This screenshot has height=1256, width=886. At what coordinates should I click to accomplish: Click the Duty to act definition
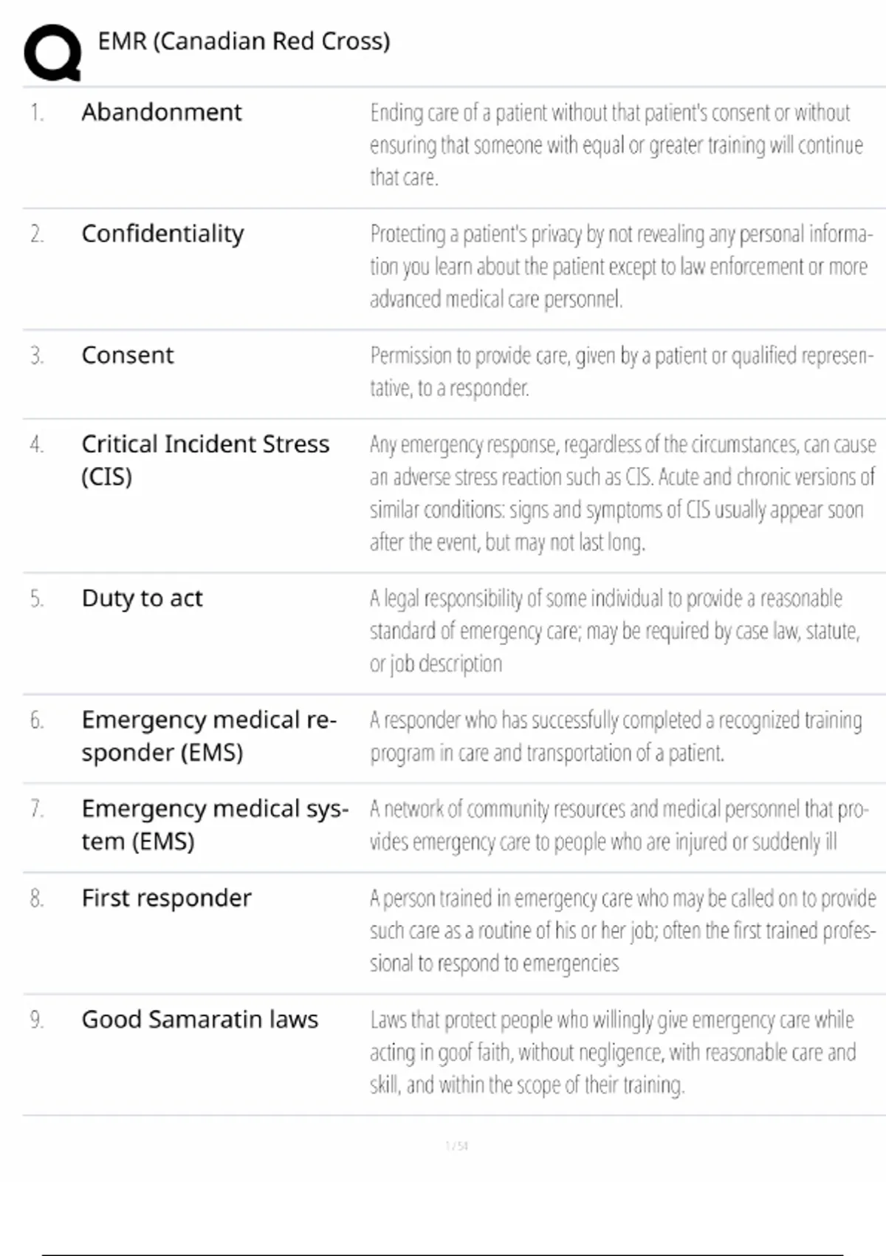[x=614, y=630]
